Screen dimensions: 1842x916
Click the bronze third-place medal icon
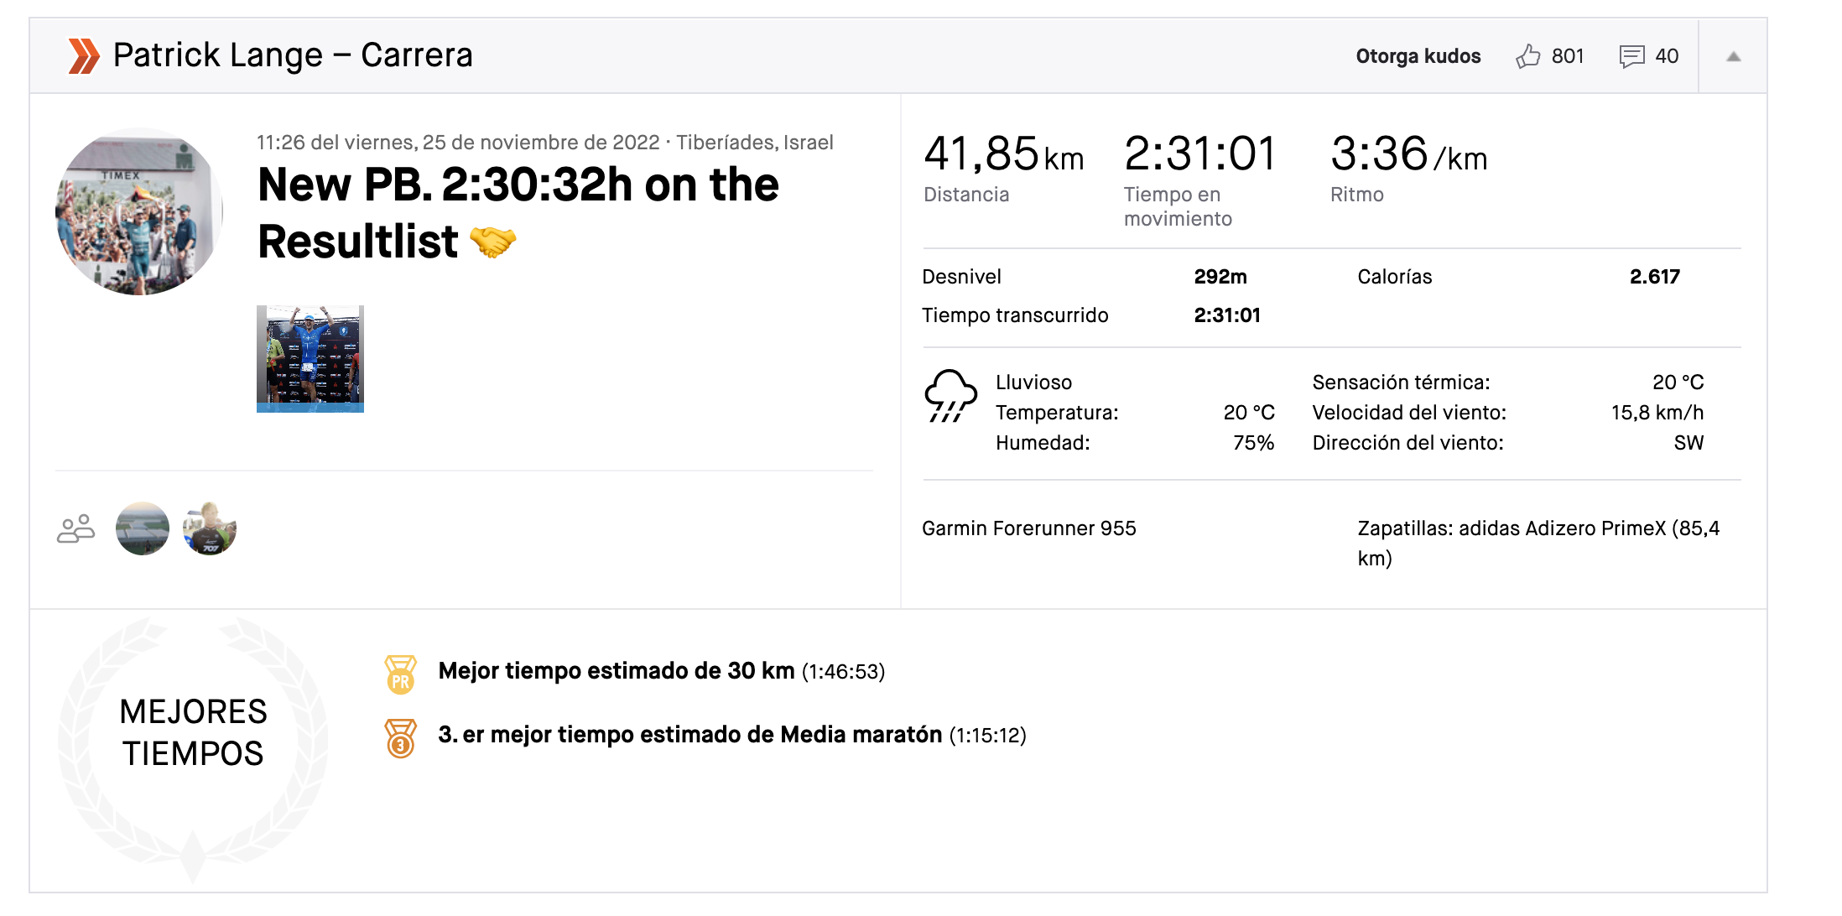(x=401, y=738)
